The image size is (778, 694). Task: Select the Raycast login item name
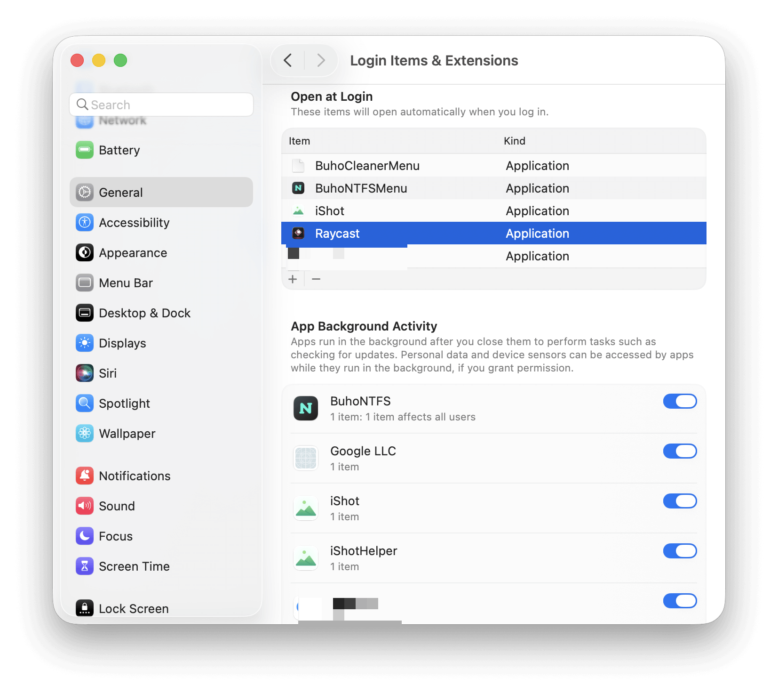(x=337, y=234)
